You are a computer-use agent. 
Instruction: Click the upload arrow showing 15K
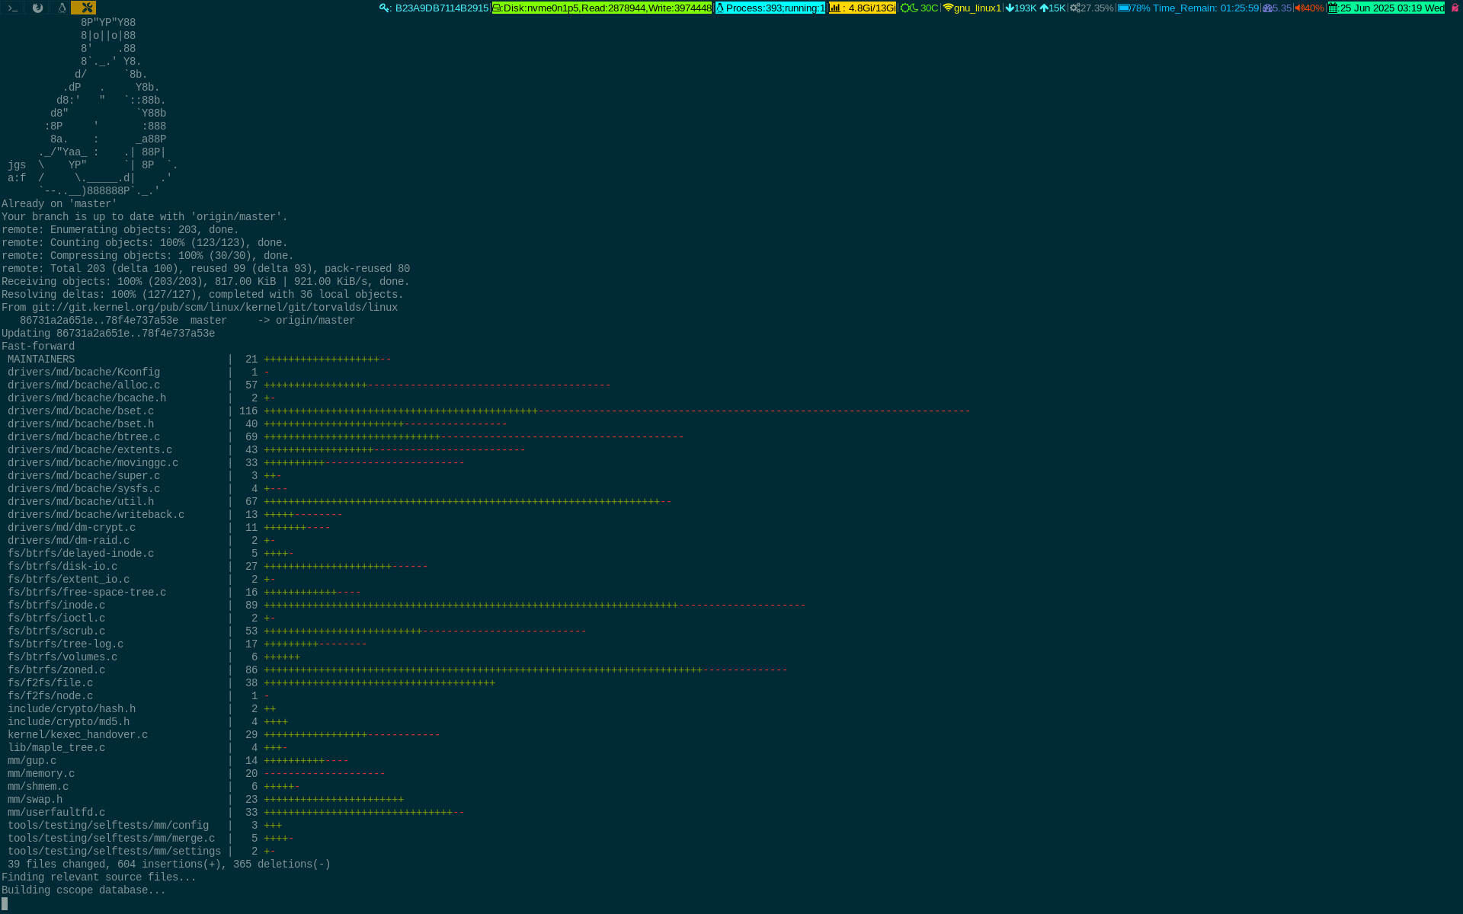(x=1044, y=8)
